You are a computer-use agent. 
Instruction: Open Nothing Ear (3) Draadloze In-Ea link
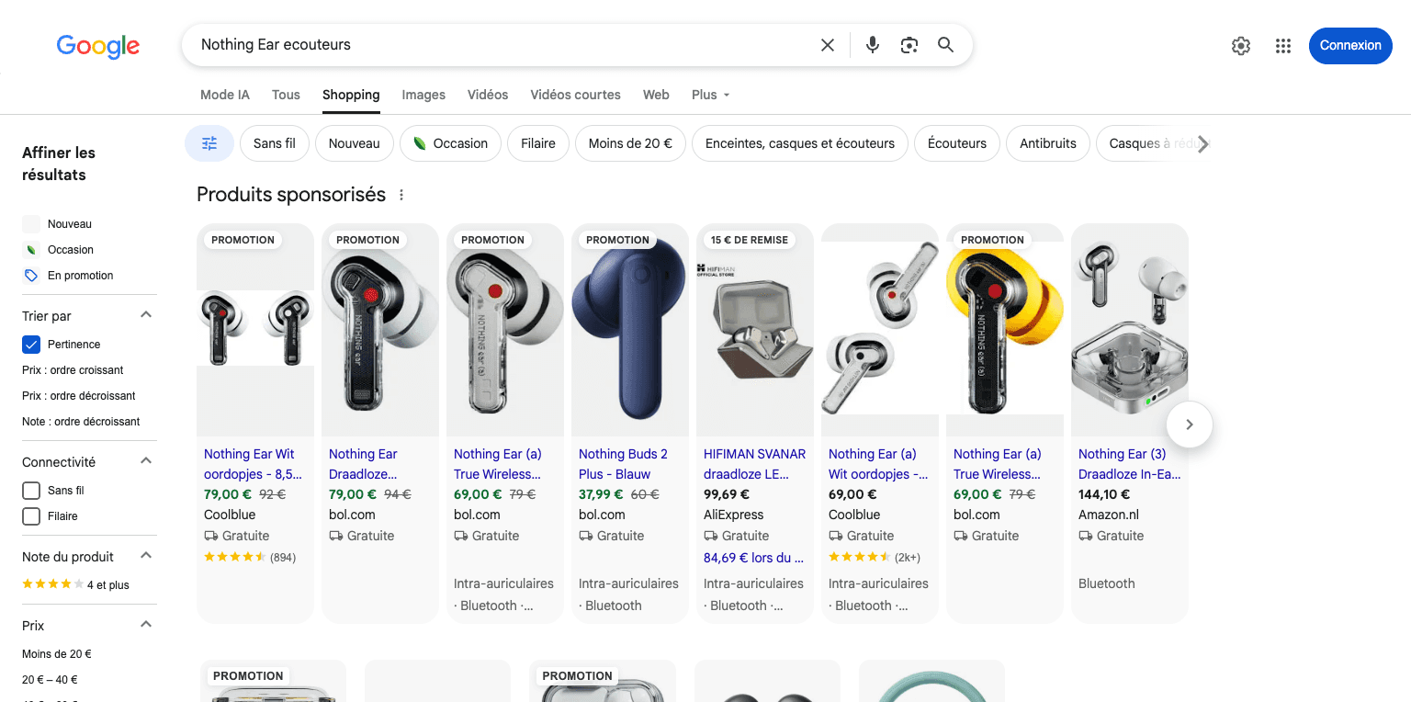click(1130, 464)
